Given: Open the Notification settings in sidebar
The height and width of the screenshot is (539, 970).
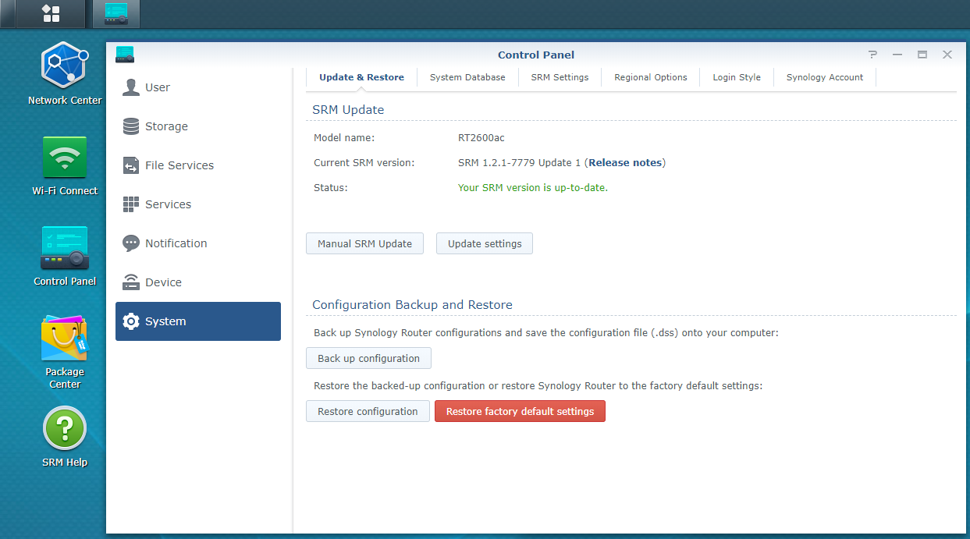Looking at the screenshot, I should [176, 243].
